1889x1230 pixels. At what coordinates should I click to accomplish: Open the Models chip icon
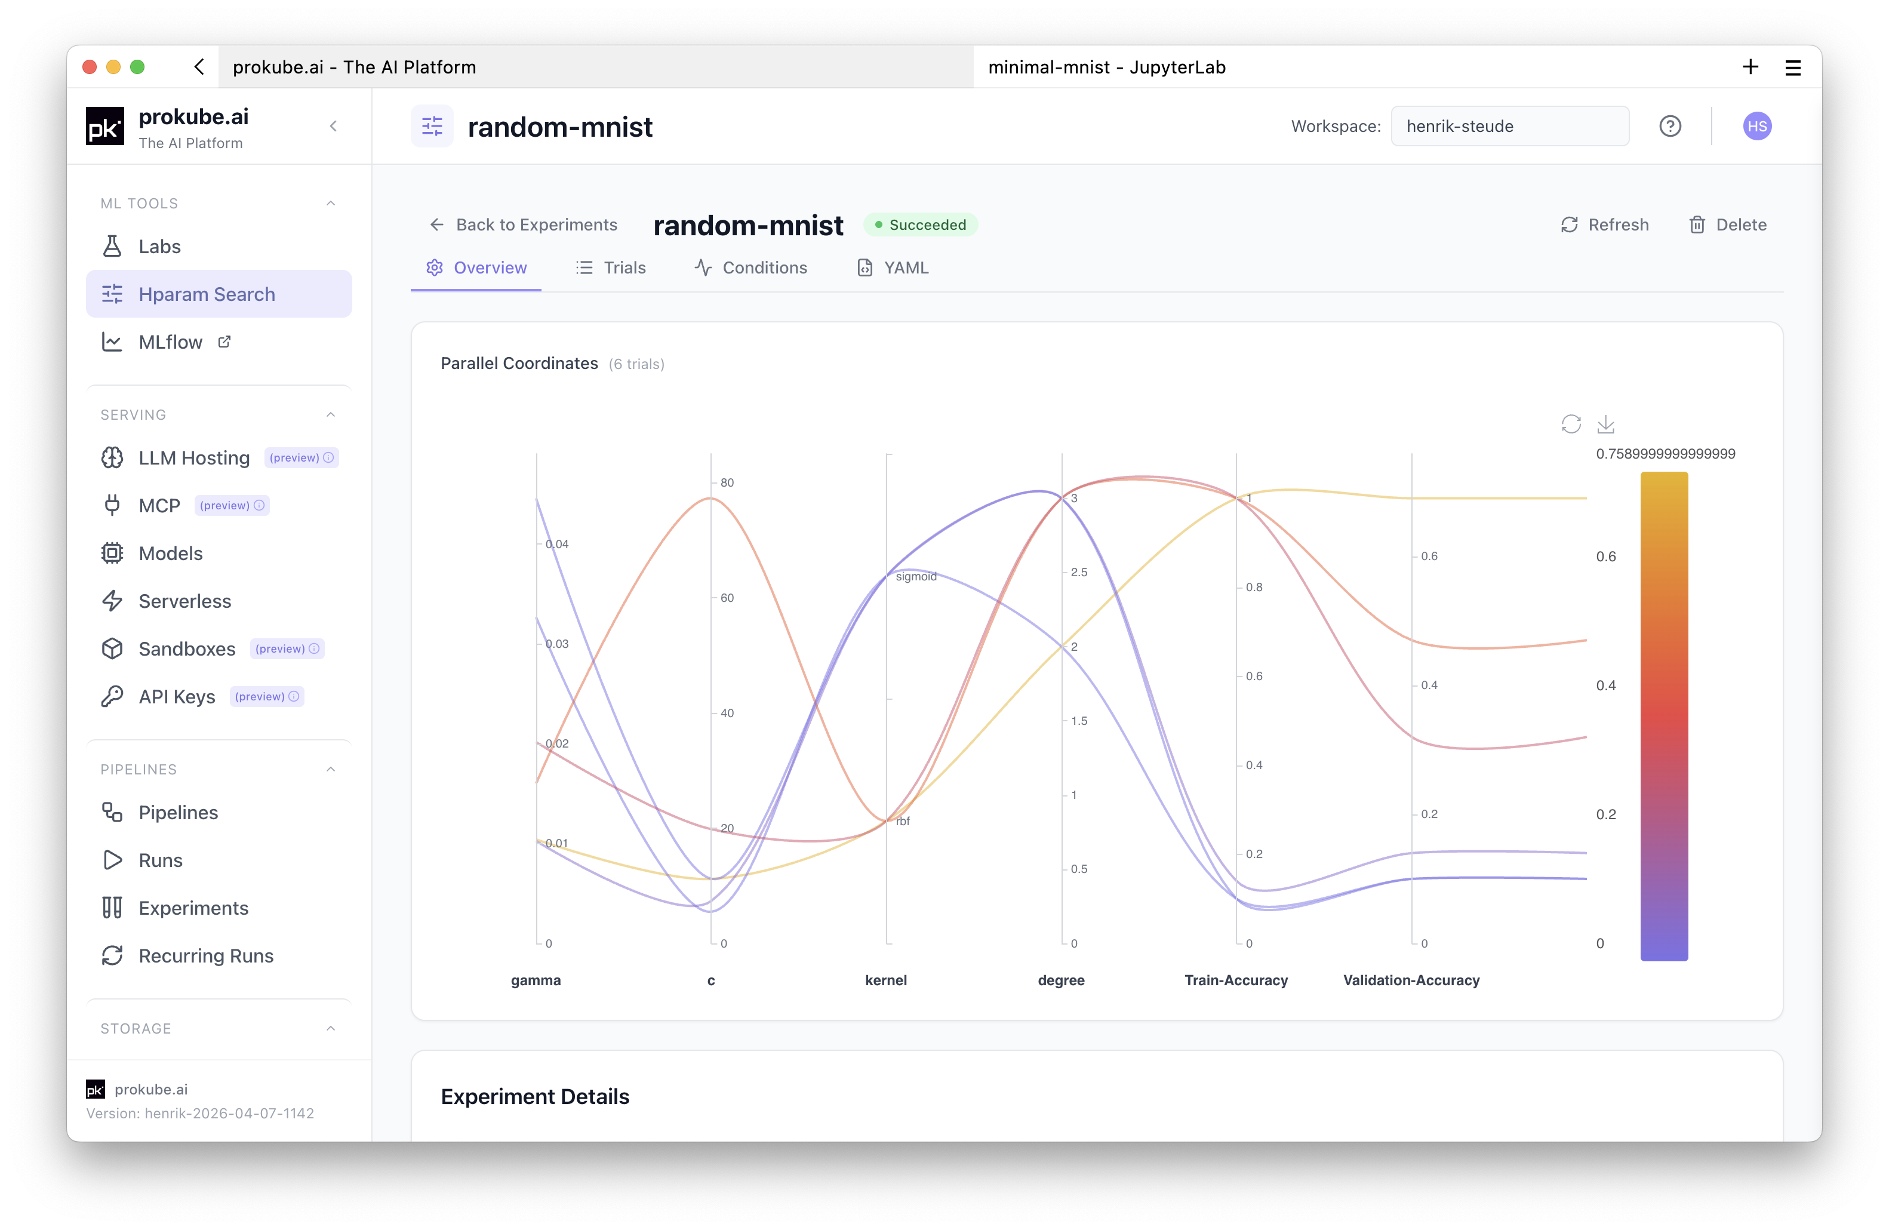[x=112, y=553]
